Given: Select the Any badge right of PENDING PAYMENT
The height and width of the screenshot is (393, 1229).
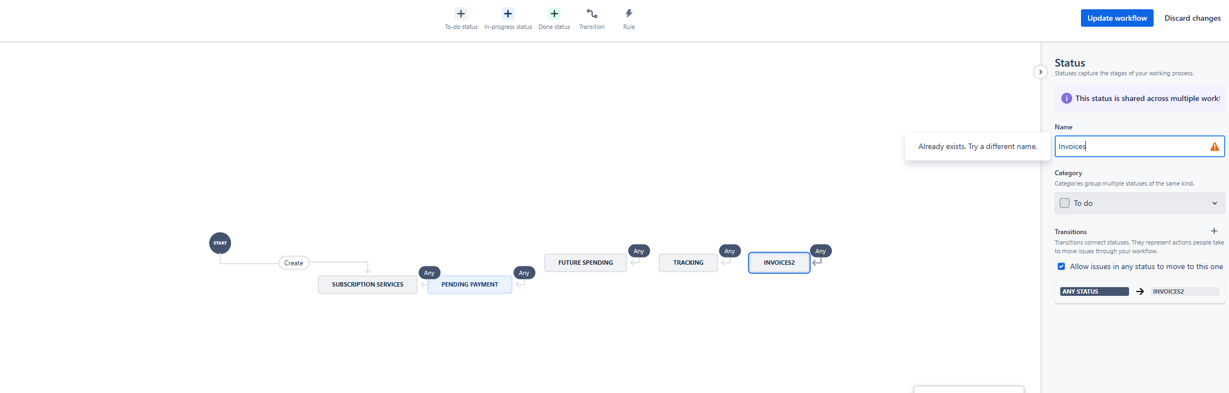Looking at the screenshot, I should pyautogui.click(x=524, y=273).
